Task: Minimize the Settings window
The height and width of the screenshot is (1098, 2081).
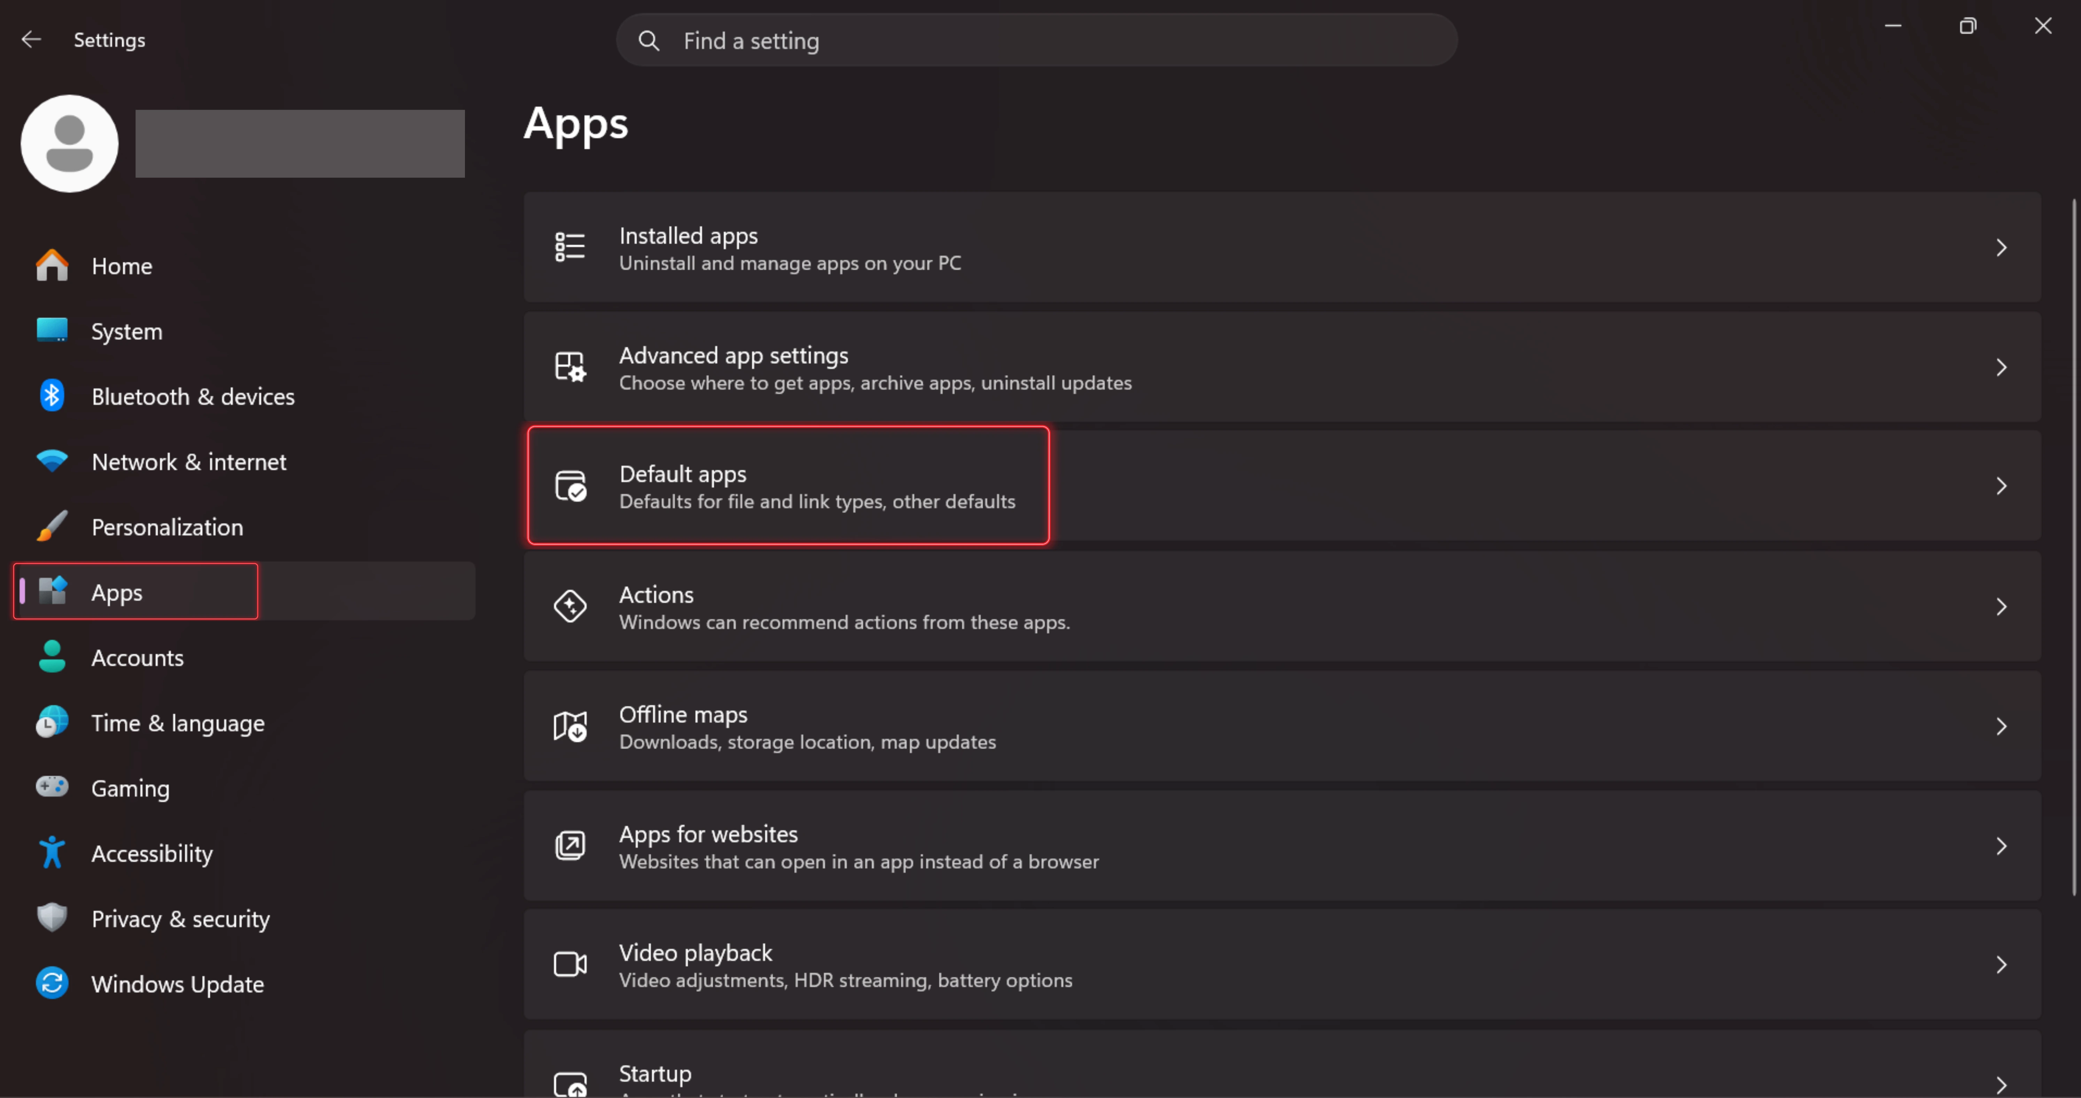Action: click(1893, 26)
